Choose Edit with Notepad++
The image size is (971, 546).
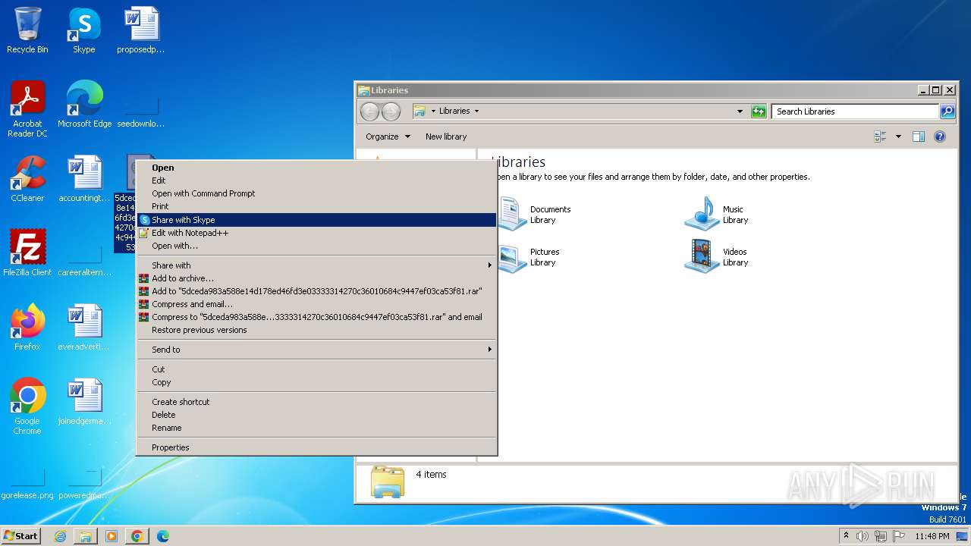(316, 233)
